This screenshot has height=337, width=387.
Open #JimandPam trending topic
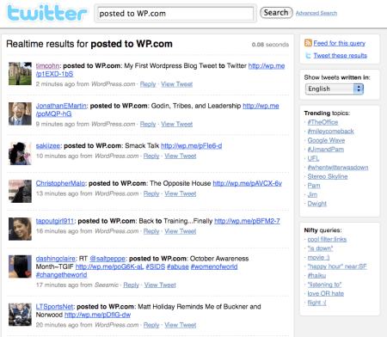[326, 150]
